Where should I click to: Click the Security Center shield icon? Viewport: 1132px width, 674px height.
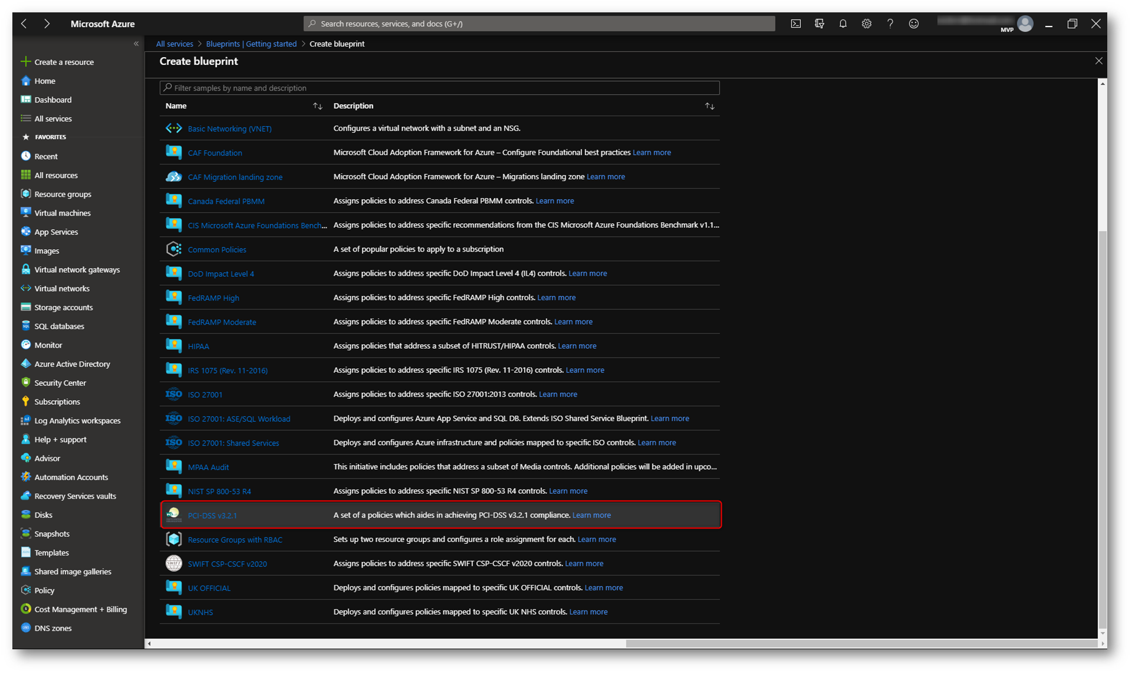coord(25,382)
